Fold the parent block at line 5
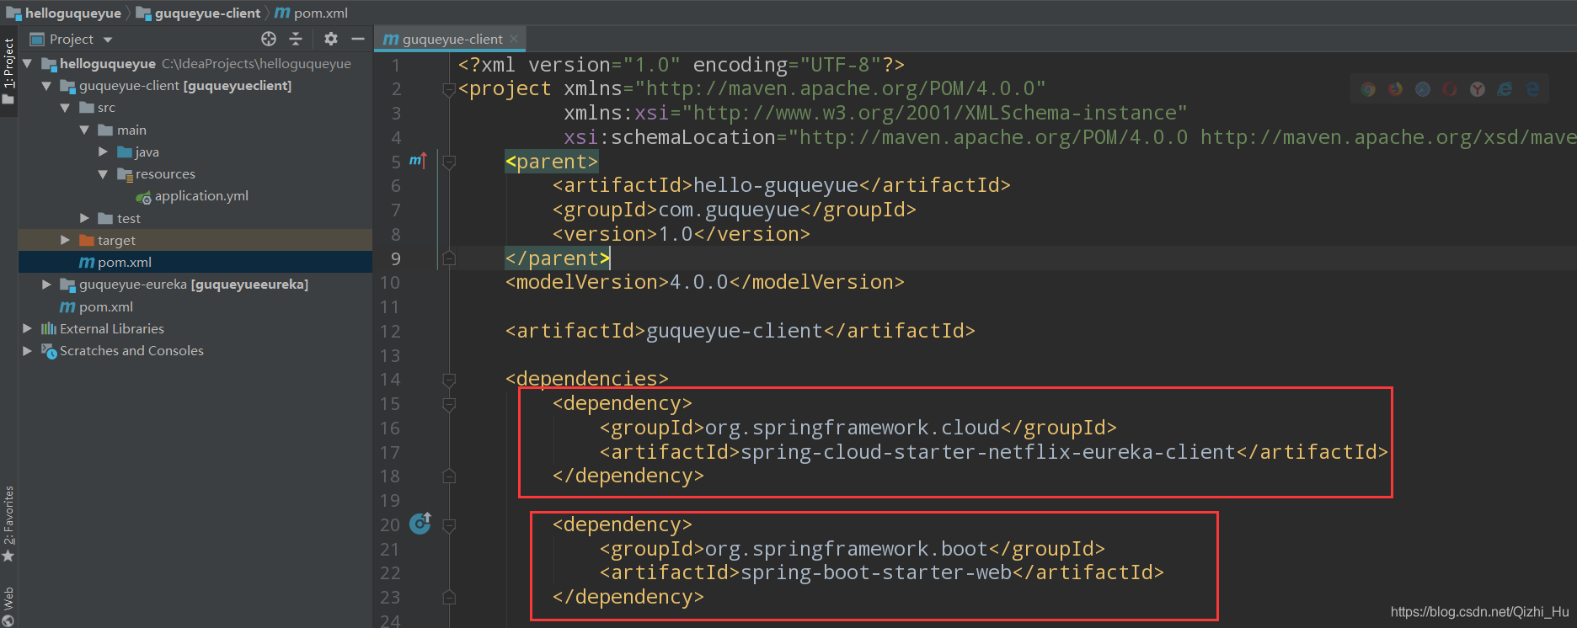Viewport: 1577px width, 628px height. (449, 162)
